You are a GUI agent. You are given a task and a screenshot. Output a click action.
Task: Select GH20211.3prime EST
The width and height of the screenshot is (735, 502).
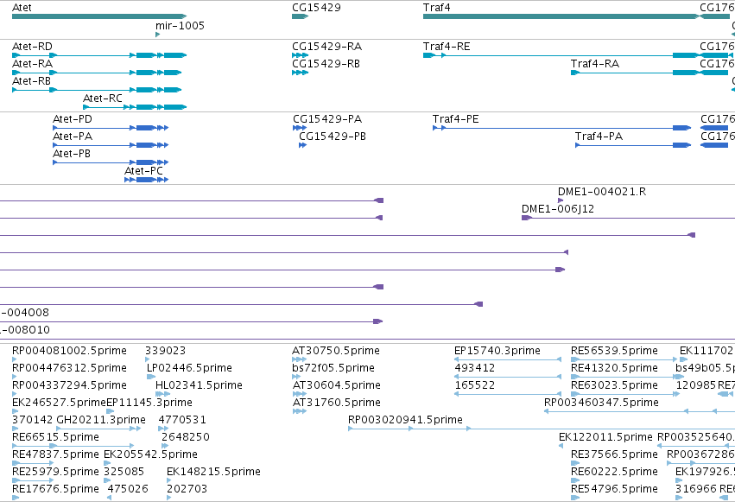98,429
